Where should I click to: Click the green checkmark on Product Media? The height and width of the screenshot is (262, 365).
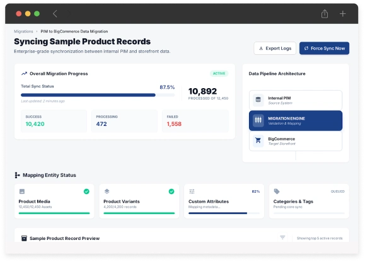click(x=86, y=191)
